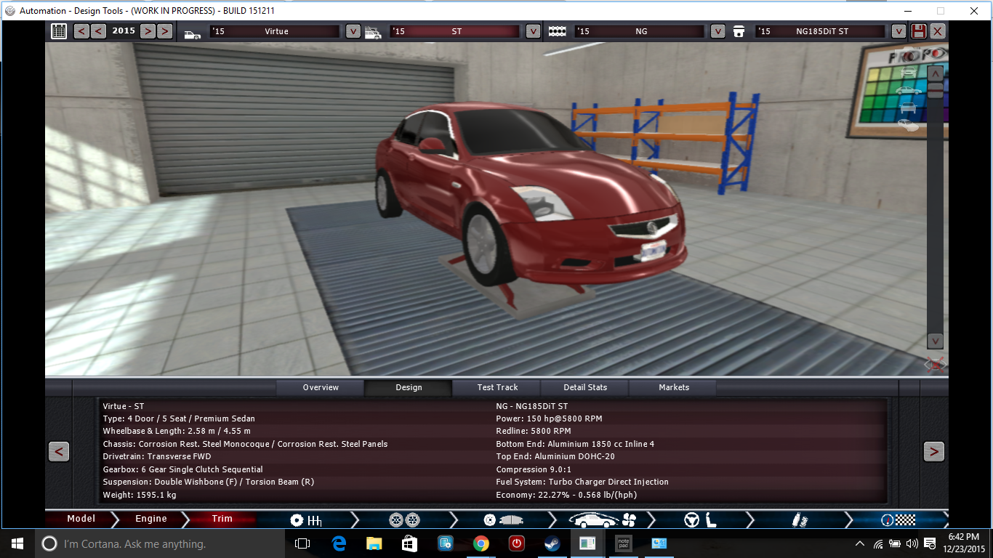Click the ST trim name field
993x558 pixels.
point(455,31)
